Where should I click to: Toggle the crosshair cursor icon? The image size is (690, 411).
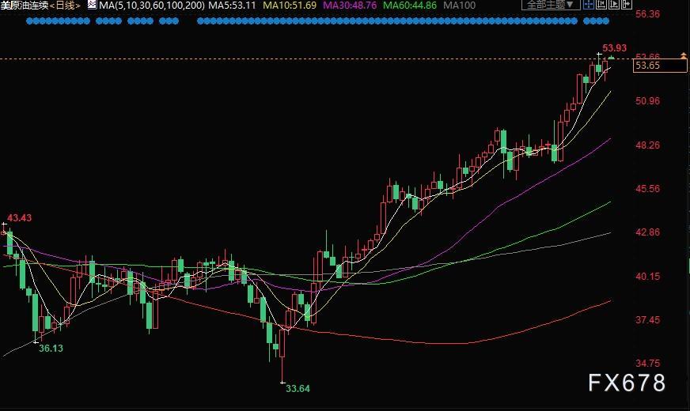tap(589, 5)
